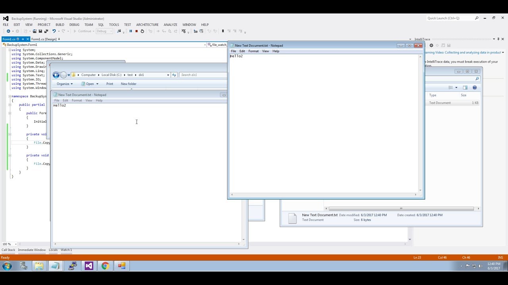Click the Continue button in debug toolbar

[x=82, y=31]
